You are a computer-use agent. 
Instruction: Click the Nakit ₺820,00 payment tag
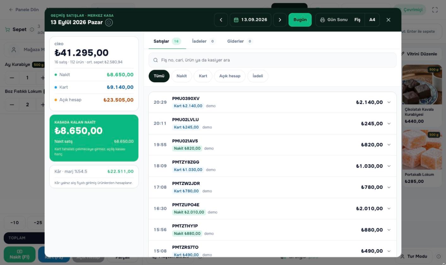(187, 148)
